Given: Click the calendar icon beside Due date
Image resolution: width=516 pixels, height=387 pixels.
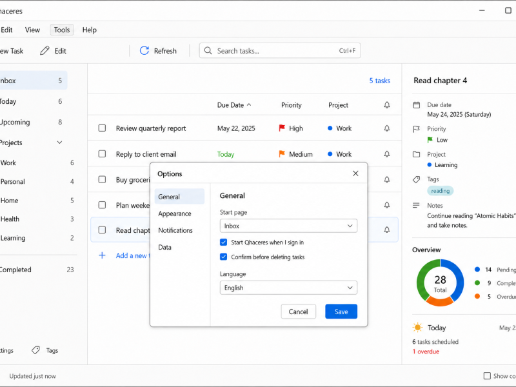Looking at the screenshot, I should (x=416, y=105).
